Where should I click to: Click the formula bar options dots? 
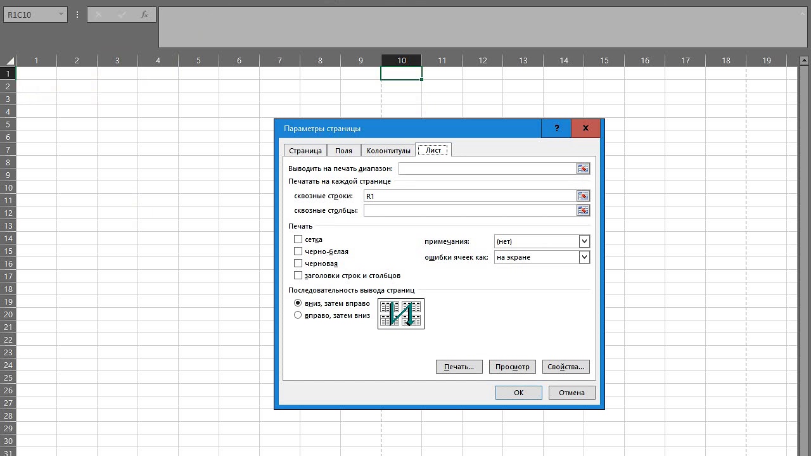tap(77, 15)
